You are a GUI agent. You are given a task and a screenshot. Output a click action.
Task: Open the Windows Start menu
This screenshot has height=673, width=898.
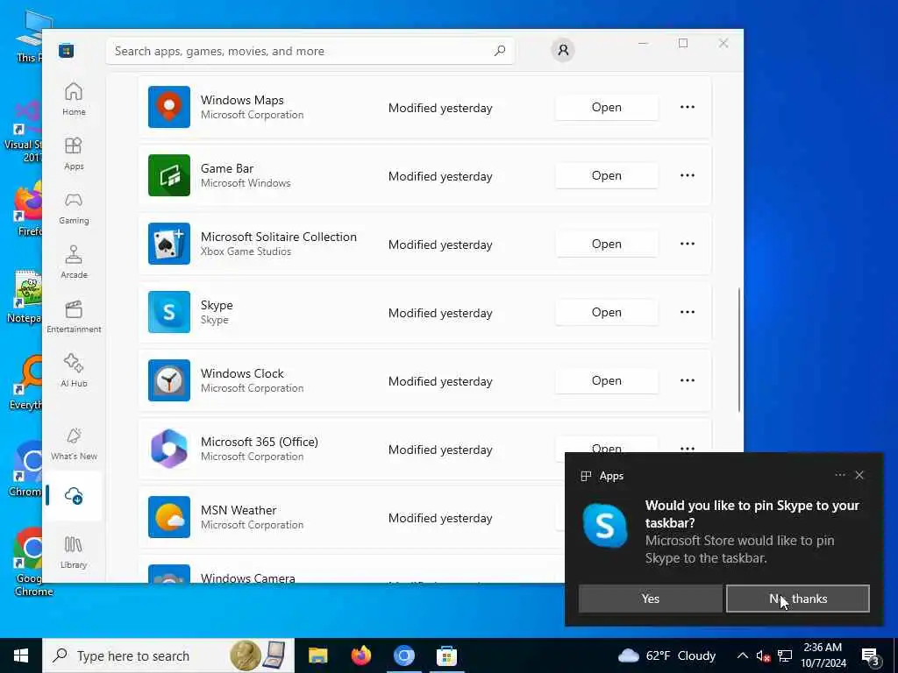[21, 655]
